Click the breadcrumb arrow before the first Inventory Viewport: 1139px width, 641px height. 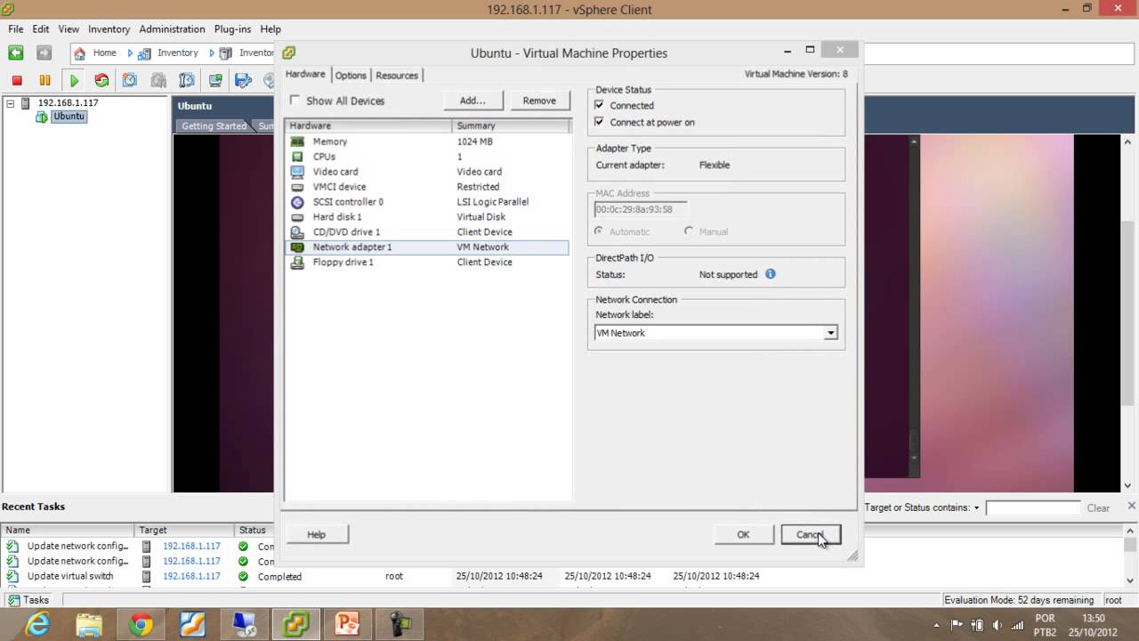(130, 53)
